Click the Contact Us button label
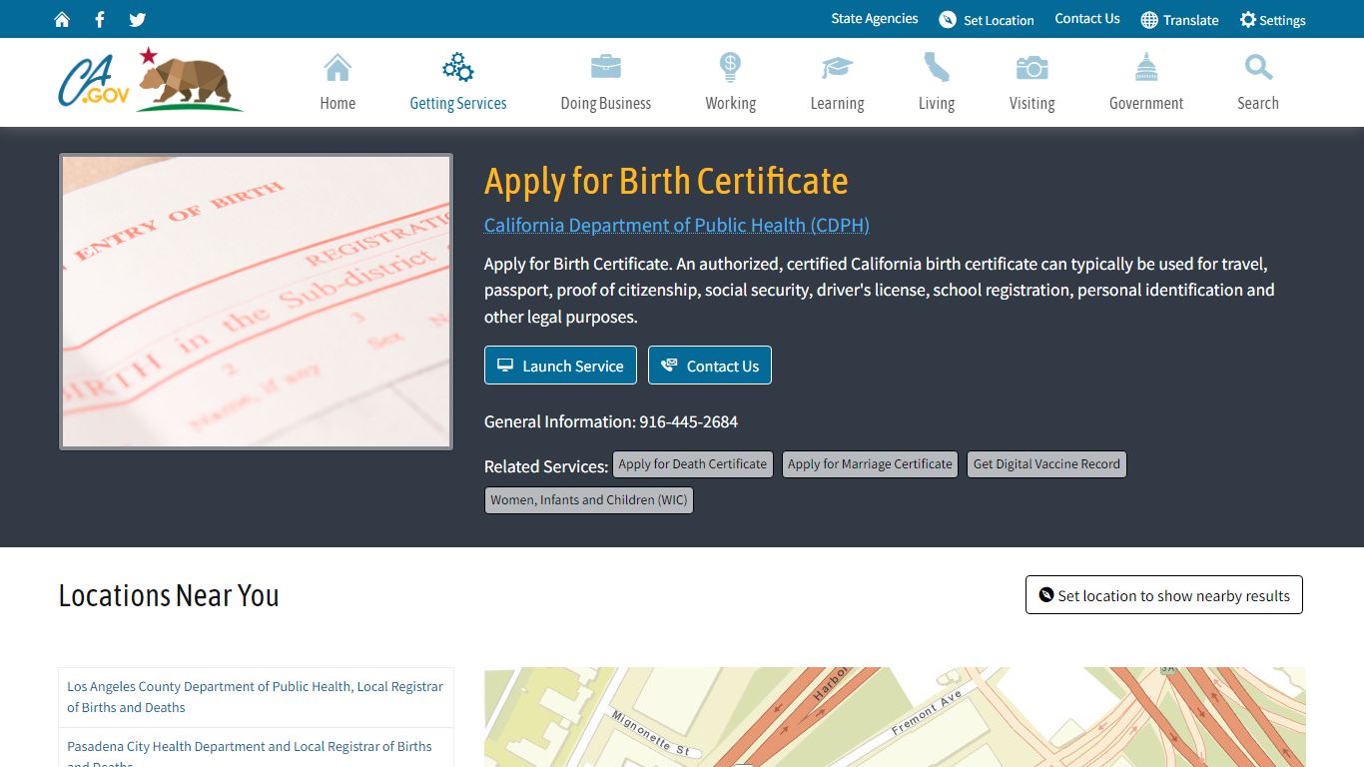Screen dimensions: 1364x767 [x=723, y=367]
